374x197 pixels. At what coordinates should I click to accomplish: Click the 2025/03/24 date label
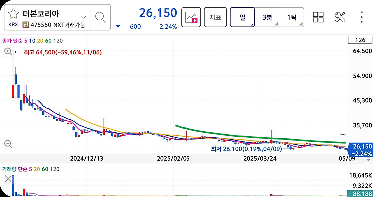click(x=260, y=159)
